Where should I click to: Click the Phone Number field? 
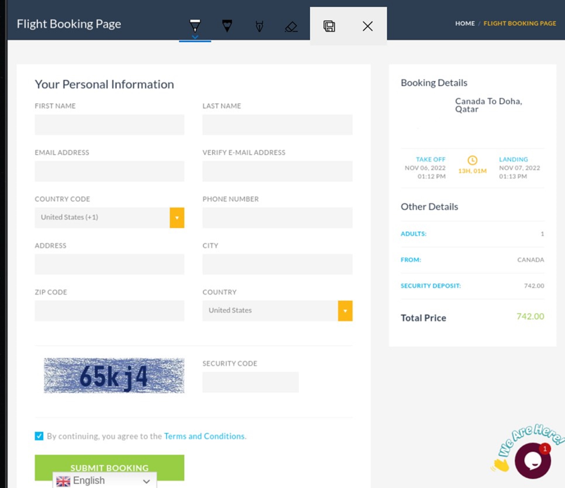click(277, 218)
